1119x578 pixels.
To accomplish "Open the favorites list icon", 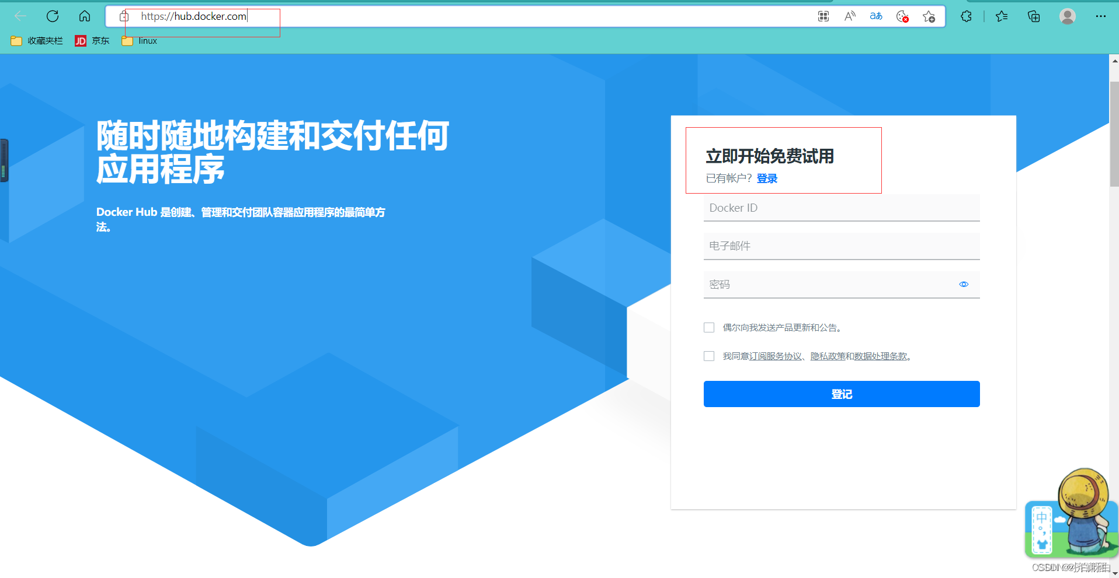I will [x=1002, y=16].
